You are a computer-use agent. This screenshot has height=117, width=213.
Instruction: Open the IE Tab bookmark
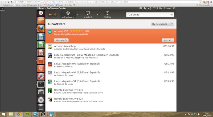point(68,5)
